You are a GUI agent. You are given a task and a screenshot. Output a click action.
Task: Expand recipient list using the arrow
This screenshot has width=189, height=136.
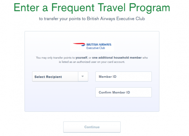point(83,76)
